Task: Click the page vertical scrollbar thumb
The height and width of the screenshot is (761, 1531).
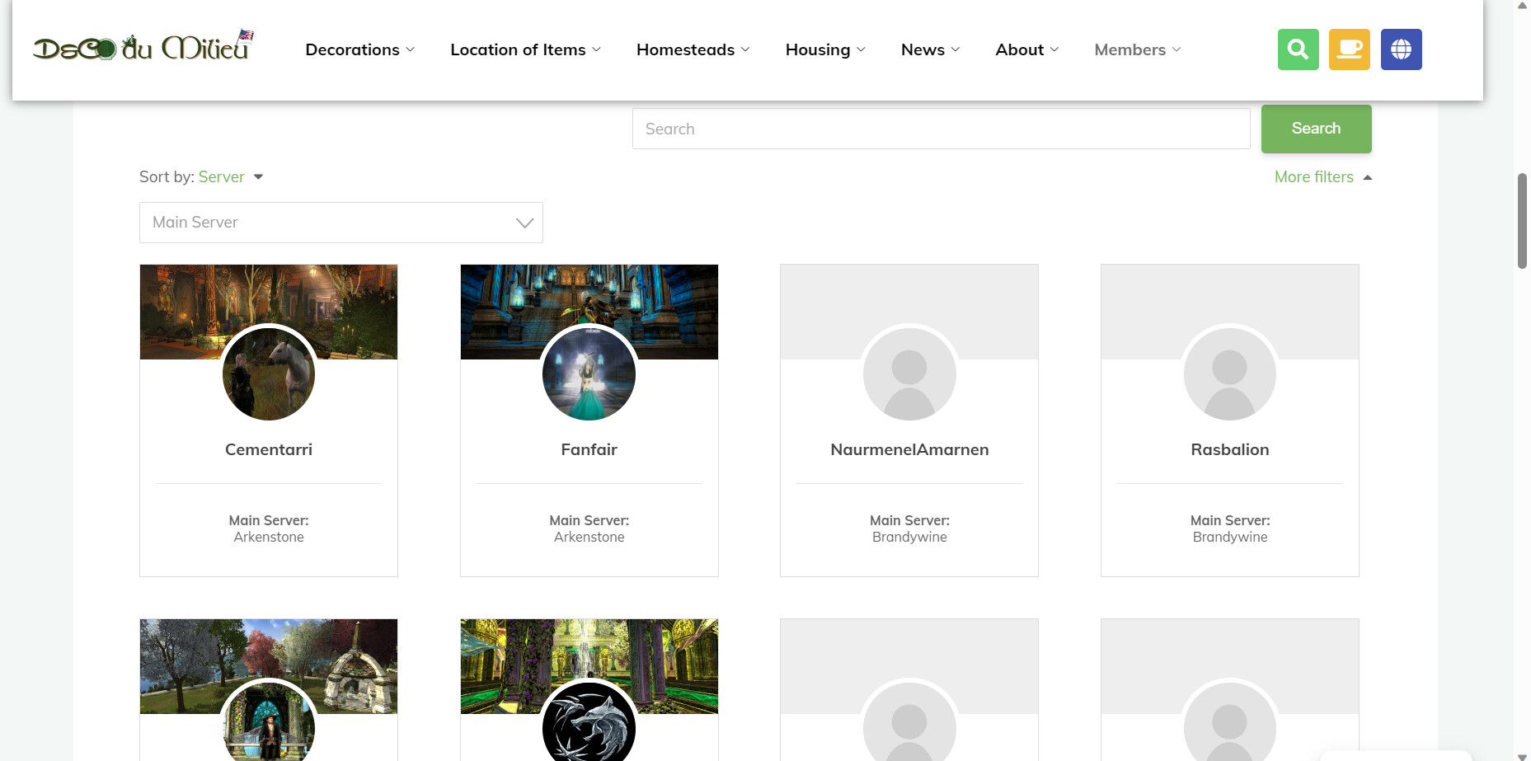Action: pos(1522,220)
